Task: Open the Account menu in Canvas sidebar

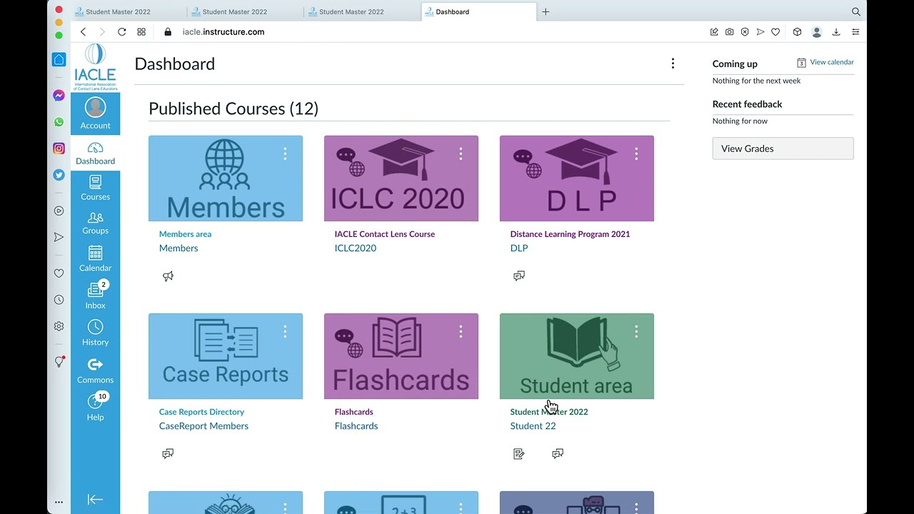Action: [95, 114]
